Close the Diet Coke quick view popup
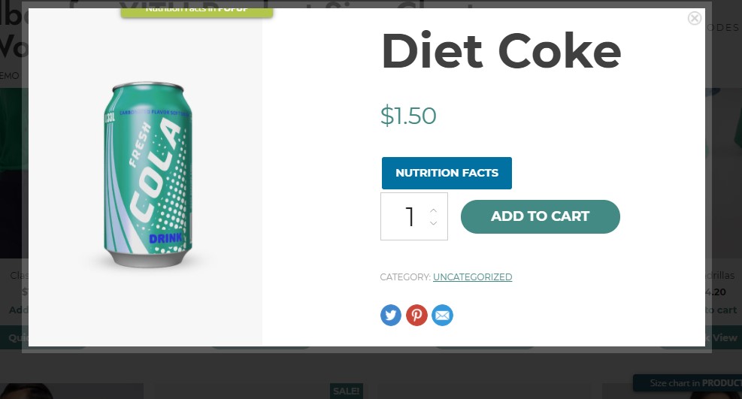 click(x=694, y=19)
